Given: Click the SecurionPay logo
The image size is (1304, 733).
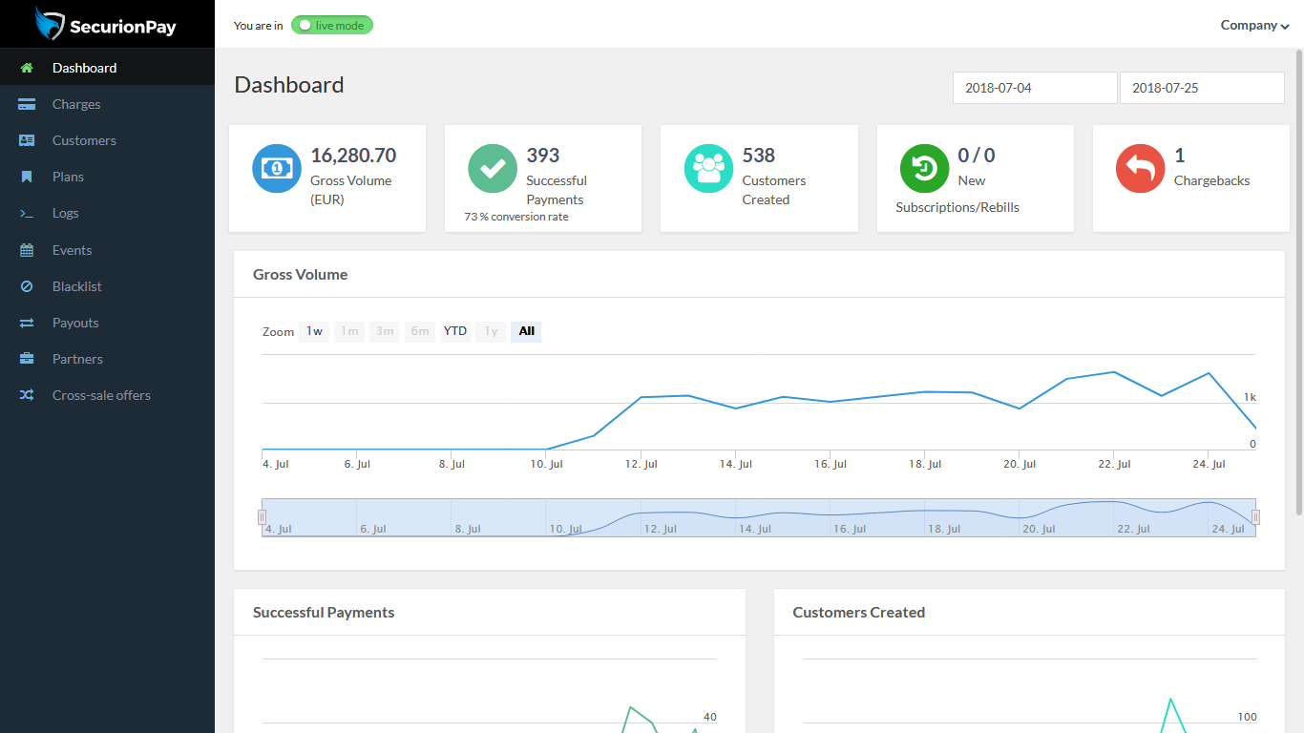Looking at the screenshot, I should tap(107, 23).
